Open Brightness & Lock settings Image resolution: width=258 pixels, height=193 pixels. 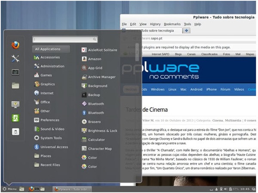click(x=99, y=131)
